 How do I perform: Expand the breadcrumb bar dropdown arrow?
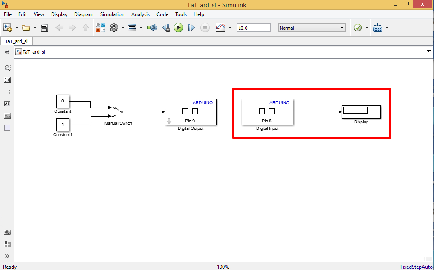(x=429, y=51)
